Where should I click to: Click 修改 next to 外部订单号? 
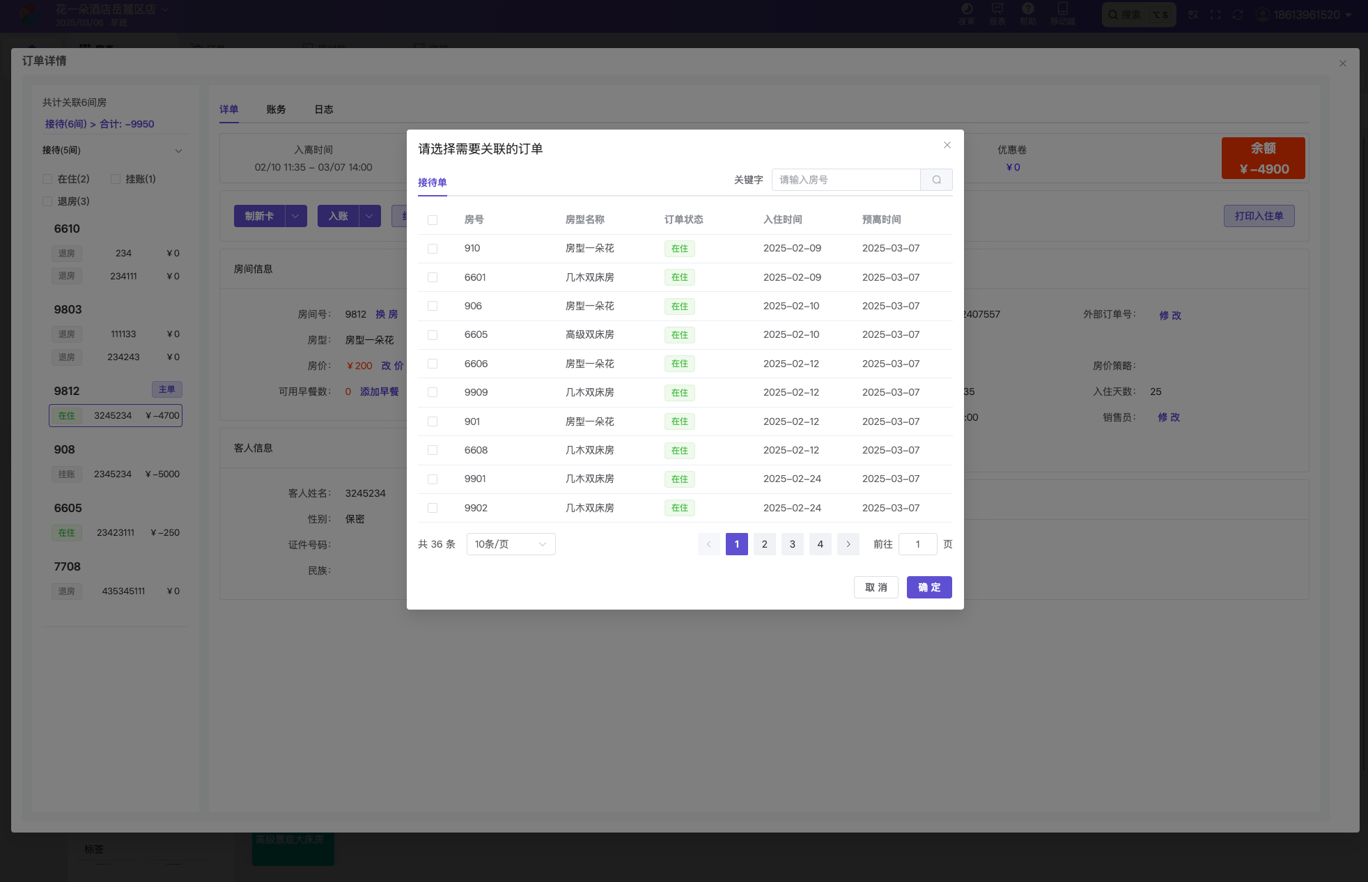point(1170,316)
